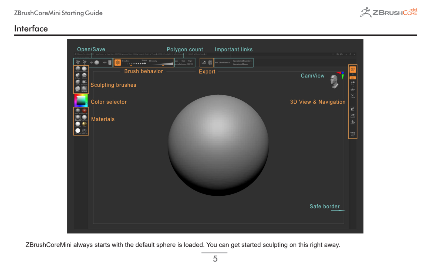Toggle Local transformations button
Viewport: 431px width, 278px height.
(x=353, y=83)
